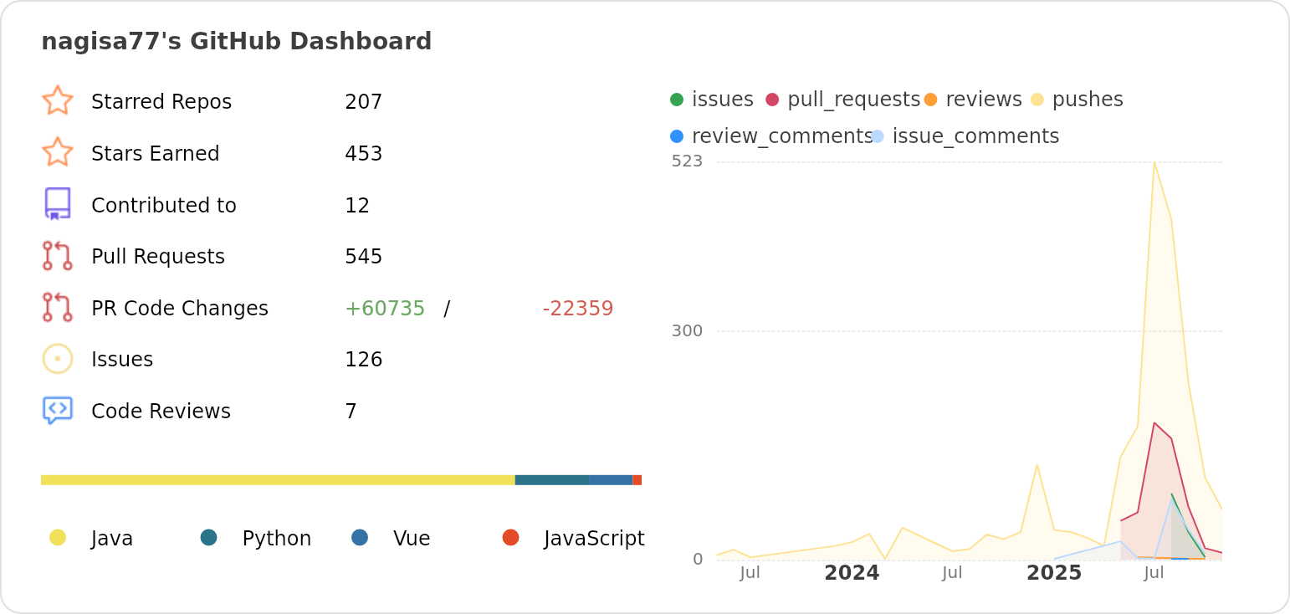Screen dimensions: 1290x614
Task: Click the PR Code Changes icon
Action: [x=57, y=307]
